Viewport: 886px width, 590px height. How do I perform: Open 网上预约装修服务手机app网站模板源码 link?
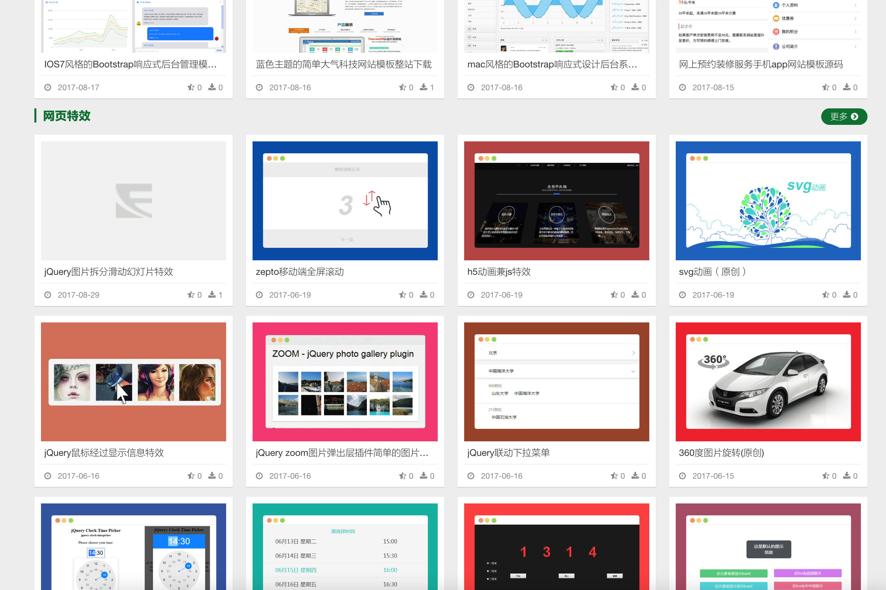(x=761, y=64)
